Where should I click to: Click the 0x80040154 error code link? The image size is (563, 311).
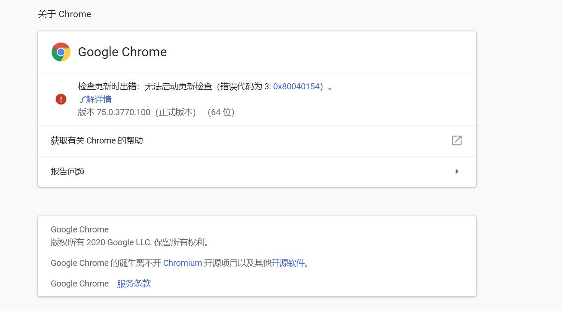pyautogui.click(x=297, y=86)
